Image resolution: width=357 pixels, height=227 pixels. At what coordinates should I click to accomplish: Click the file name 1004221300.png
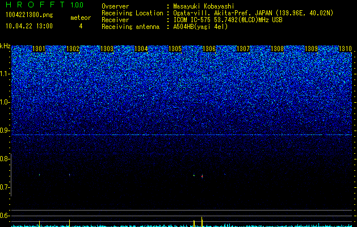30,15
